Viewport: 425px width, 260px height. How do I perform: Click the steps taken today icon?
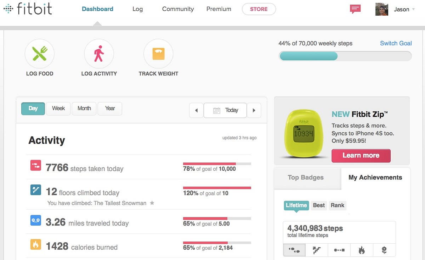36,165
